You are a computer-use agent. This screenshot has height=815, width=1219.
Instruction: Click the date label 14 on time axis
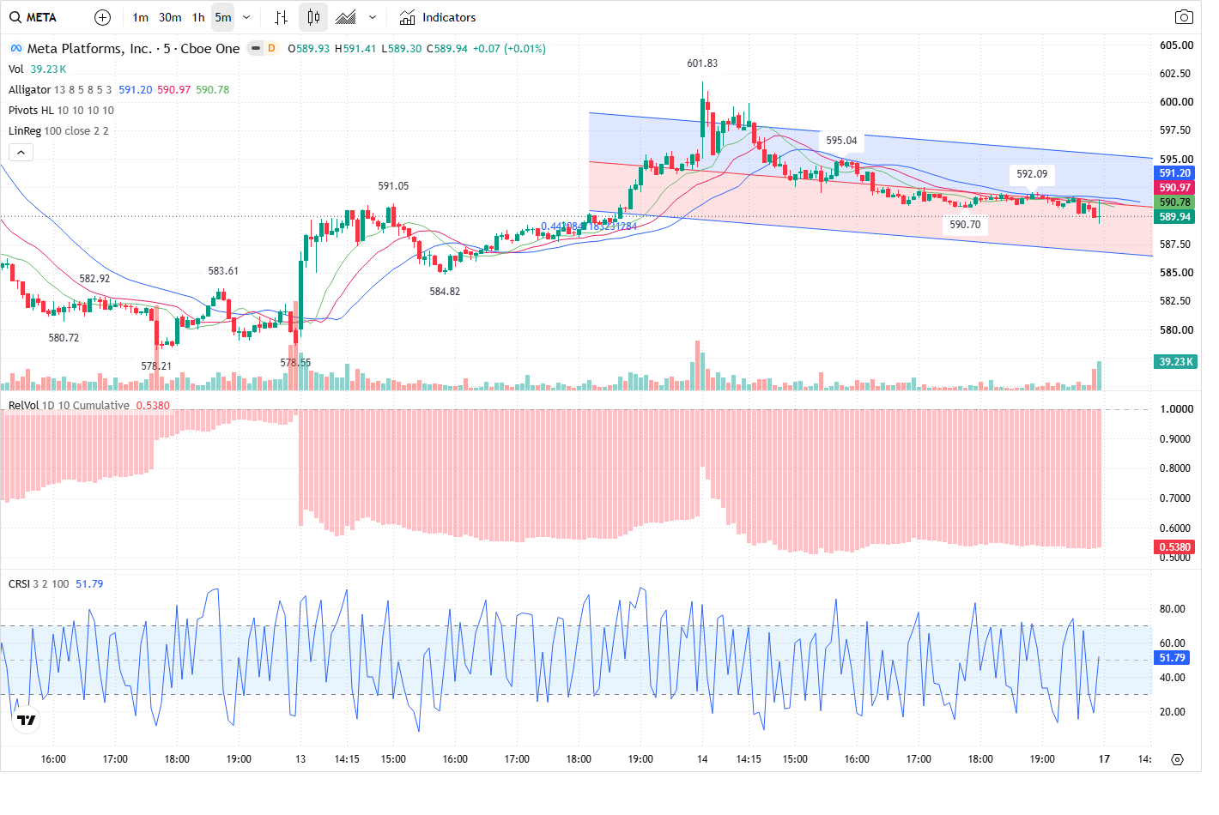click(702, 759)
